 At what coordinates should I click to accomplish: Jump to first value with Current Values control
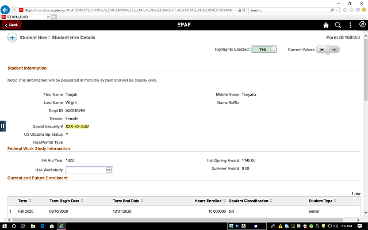321,49
